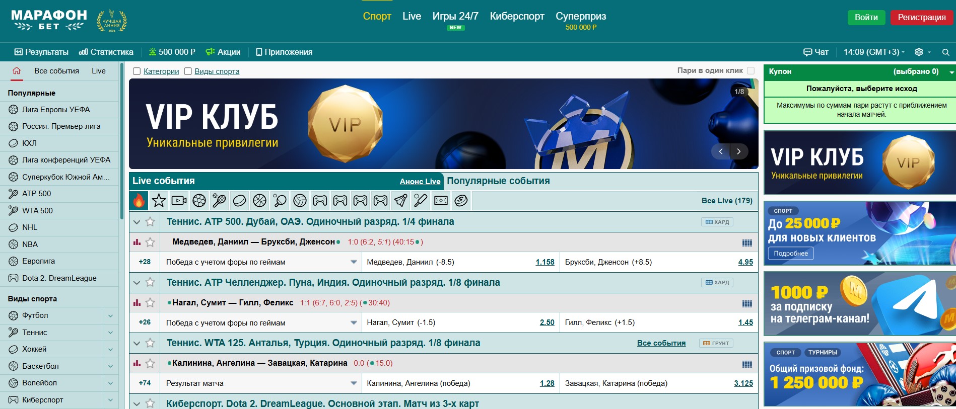Enable the Категории checkbox
956x409 pixels.
click(x=136, y=71)
